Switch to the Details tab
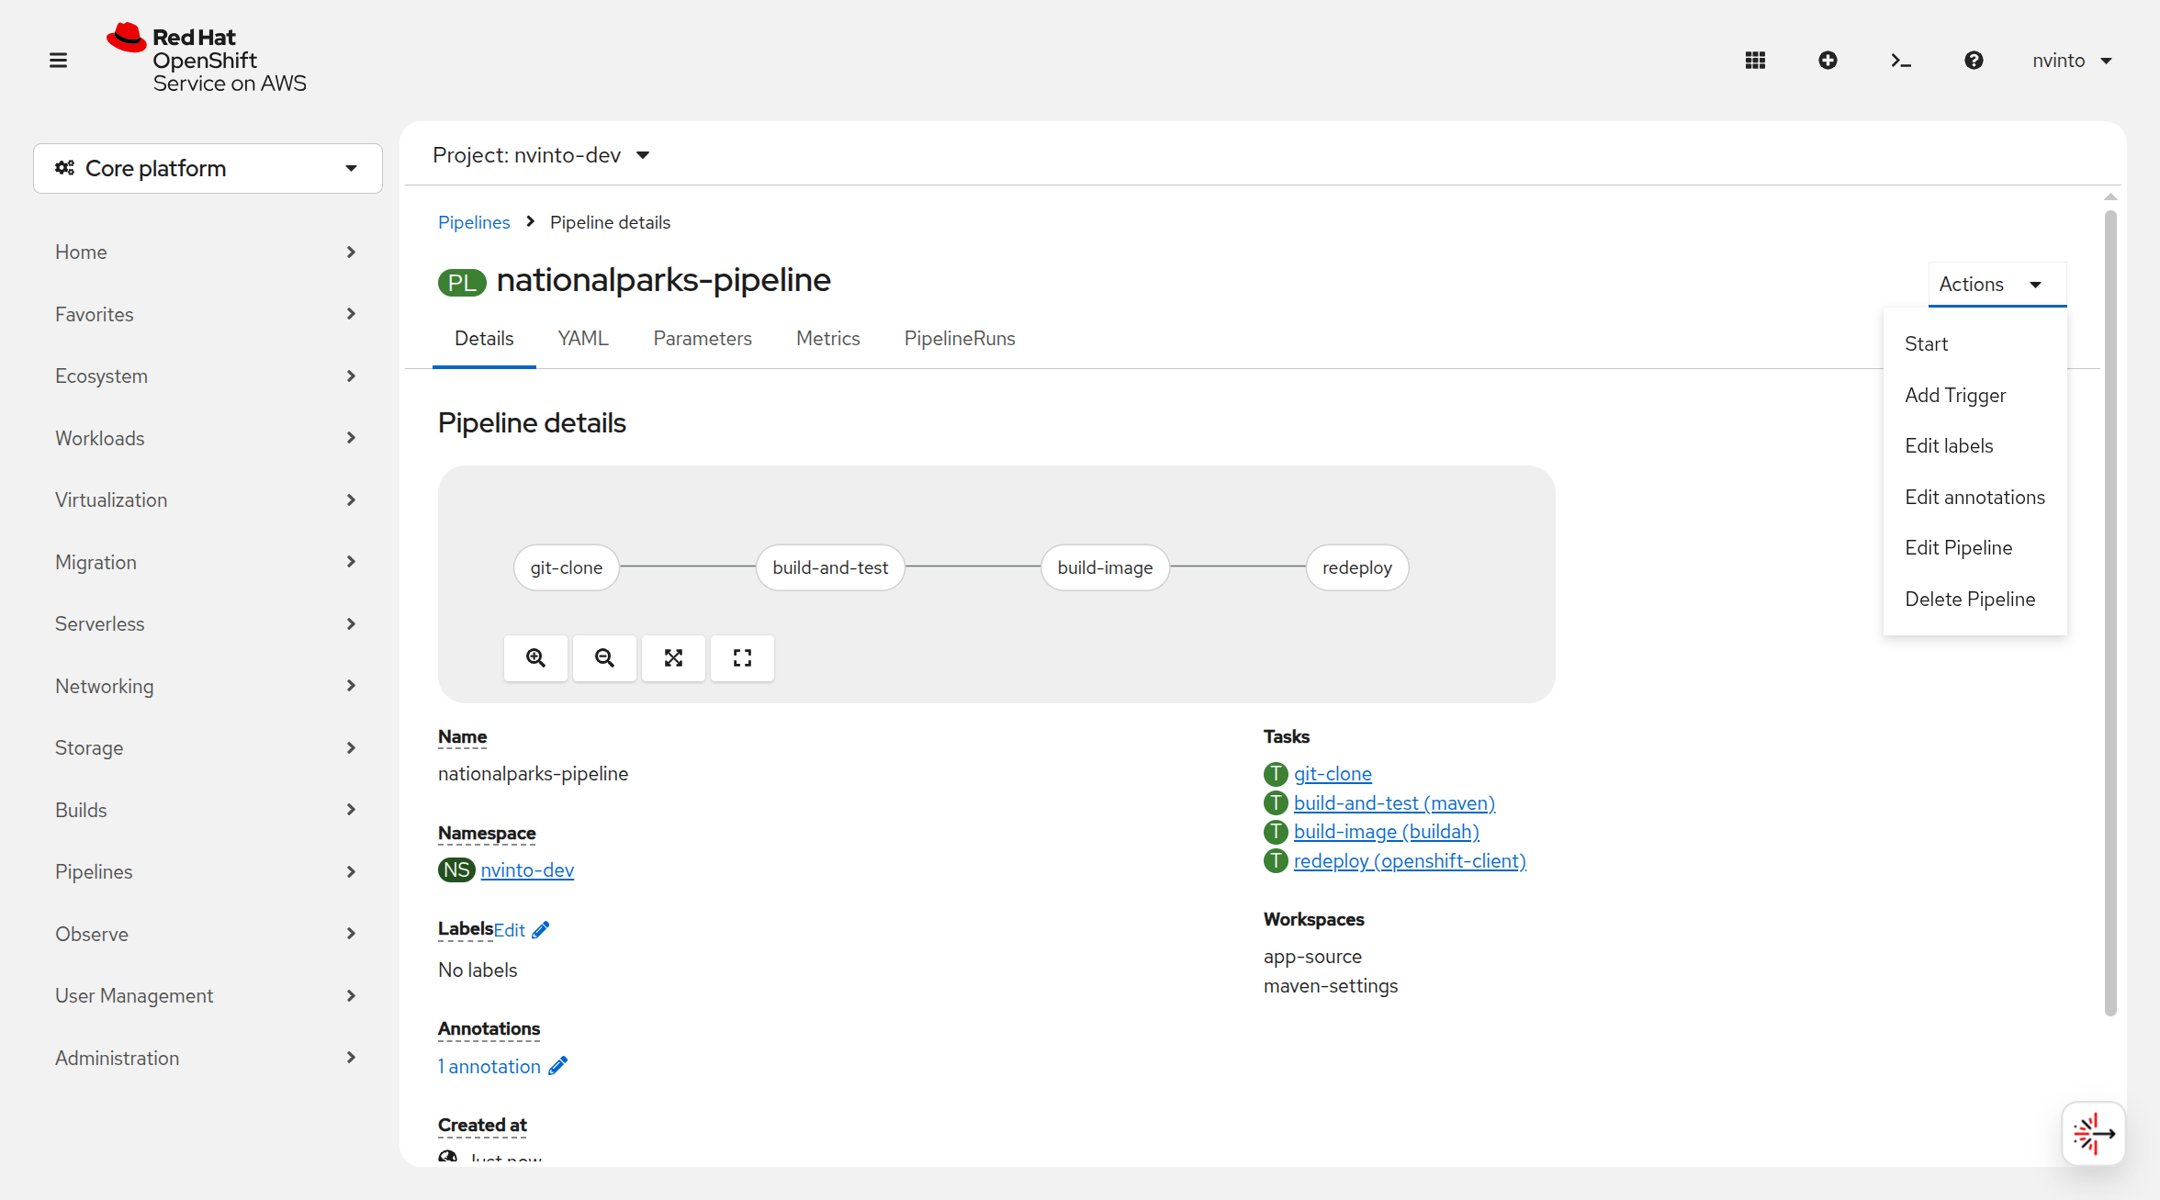Image resolution: width=2160 pixels, height=1200 pixels. click(484, 339)
